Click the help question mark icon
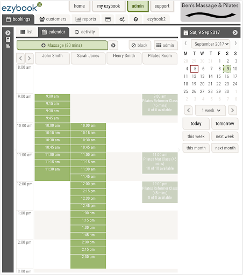 (x=136, y=19)
